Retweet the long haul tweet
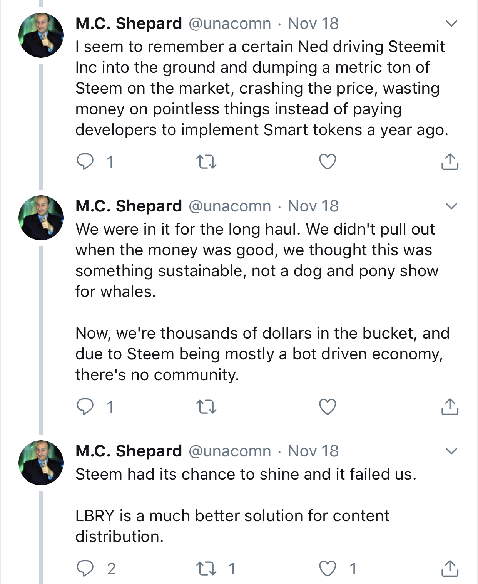Image resolution: width=478 pixels, height=584 pixels. click(206, 407)
